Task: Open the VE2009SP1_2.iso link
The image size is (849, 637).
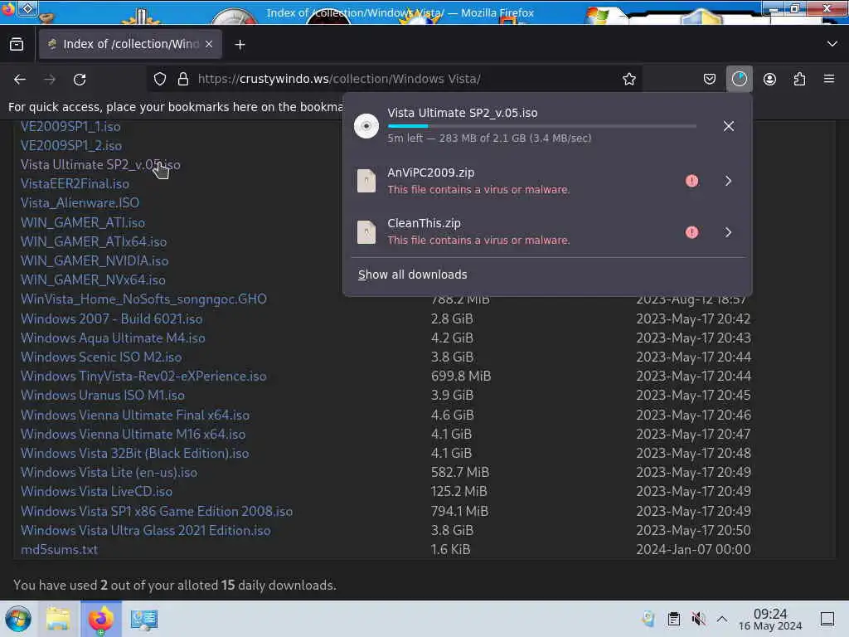Action: coord(71,146)
